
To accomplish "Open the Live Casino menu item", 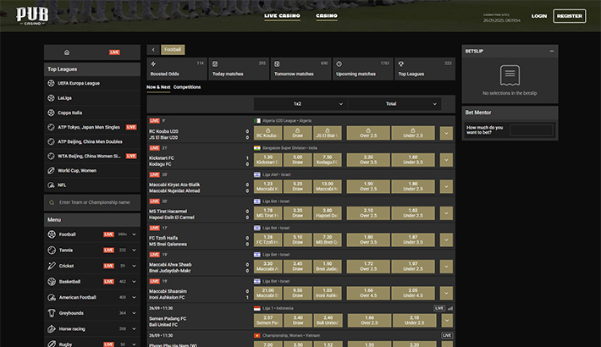I will [280, 16].
